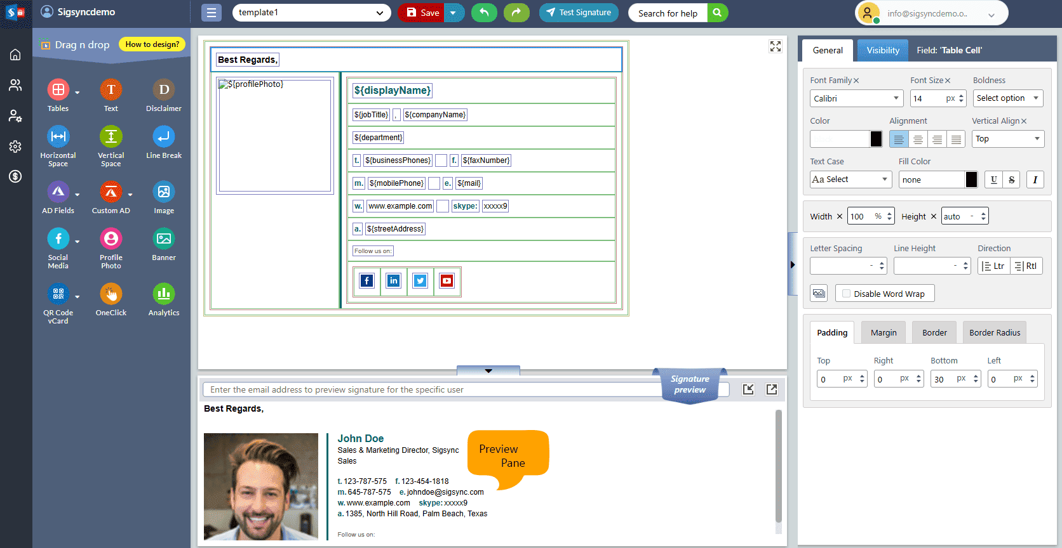Open the Vertical Align dropdown
The height and width of the screenshot is (548, 1062).
pyautogui.click(x=1007, y=139)
